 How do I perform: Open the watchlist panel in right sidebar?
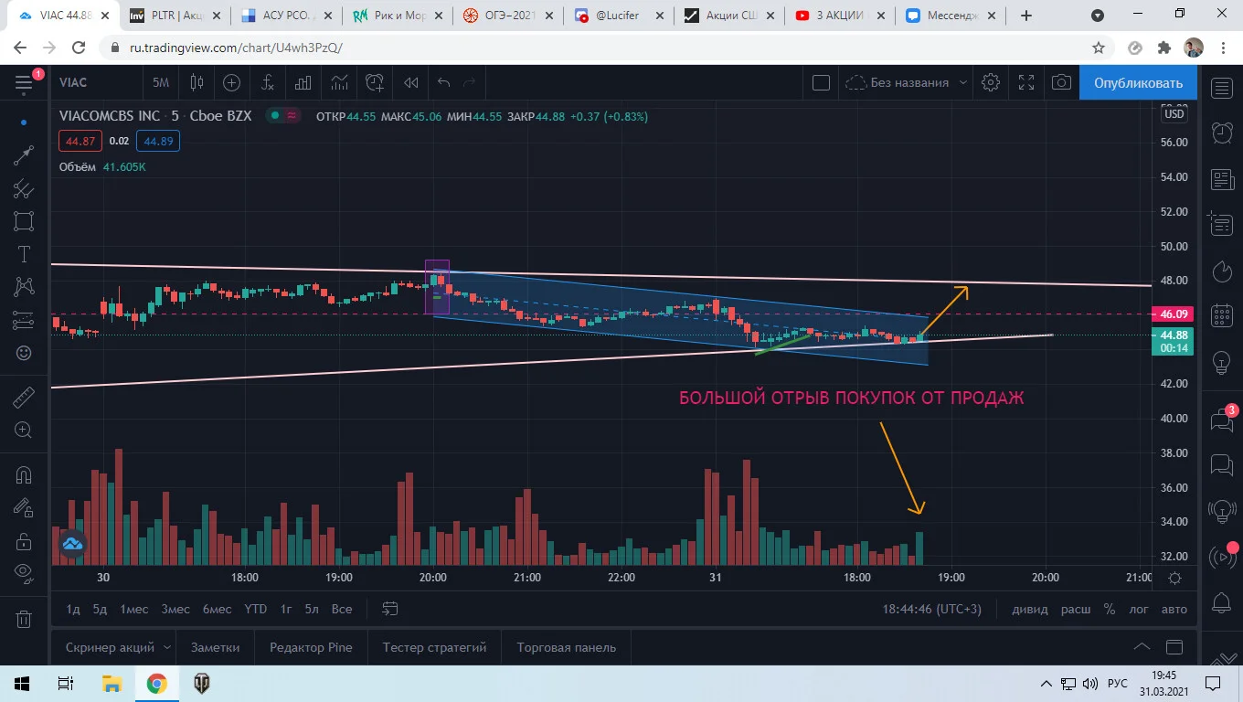click(x=1222, y=88)
